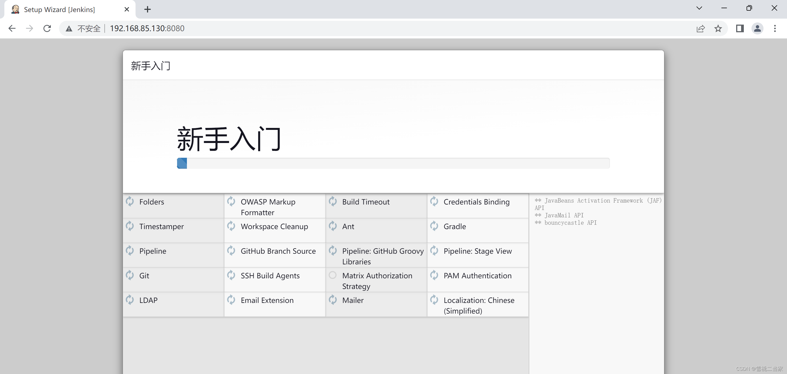787x374 pixels.
Task: Click the Ant plugin spinner icon
Action: (x=333, y=226)
